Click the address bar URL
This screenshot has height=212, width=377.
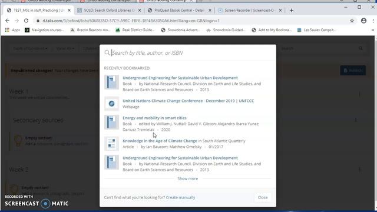coord(131,21)
